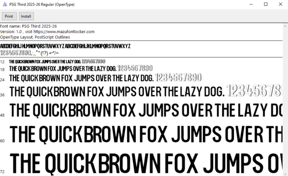The width and height of the screenshot is (288, 176).
Task: Close the PSG Third font window
Action: pos(280,4)
